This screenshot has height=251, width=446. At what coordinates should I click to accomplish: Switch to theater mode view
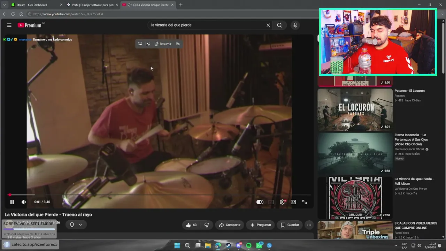(x=293, y=202)
